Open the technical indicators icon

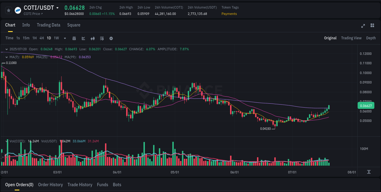[x=83, y=38]
